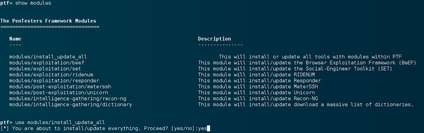Click the Browser Exploitation Framework (BeEF) description
Viewport: 424px width, 133px height.
point(361,63)
